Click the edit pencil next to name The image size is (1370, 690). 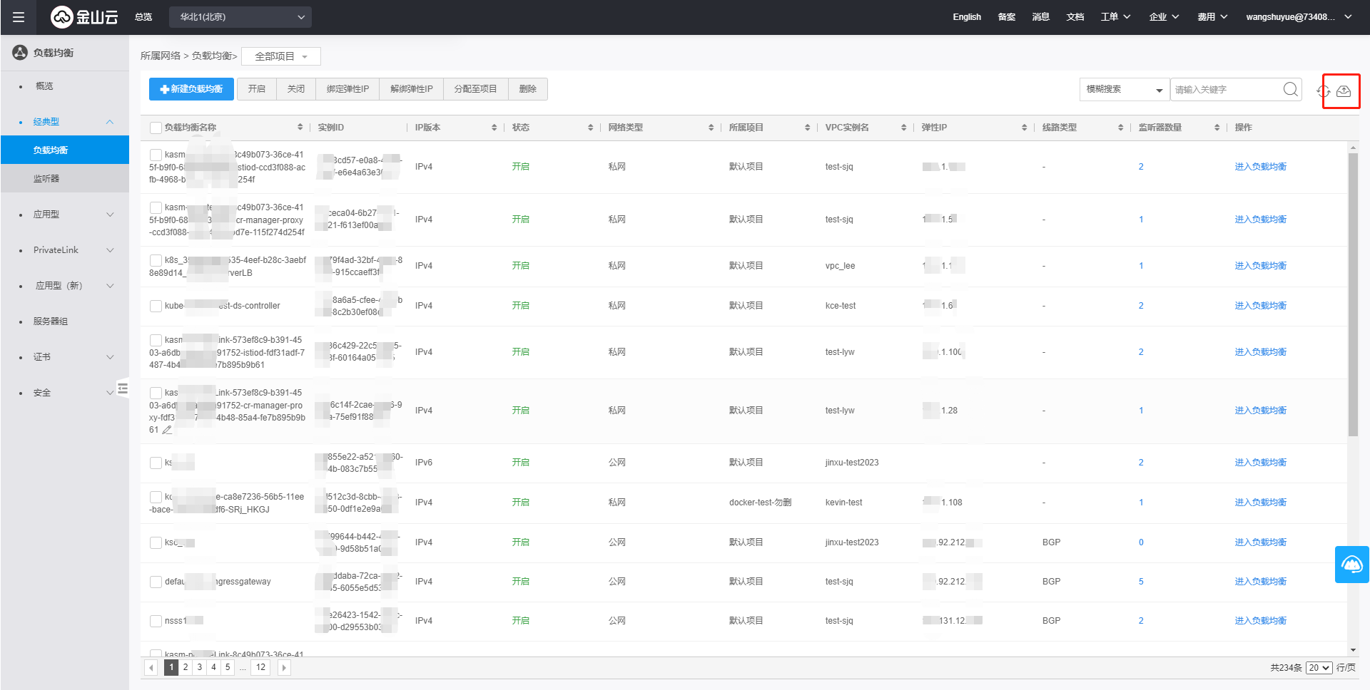167,430
